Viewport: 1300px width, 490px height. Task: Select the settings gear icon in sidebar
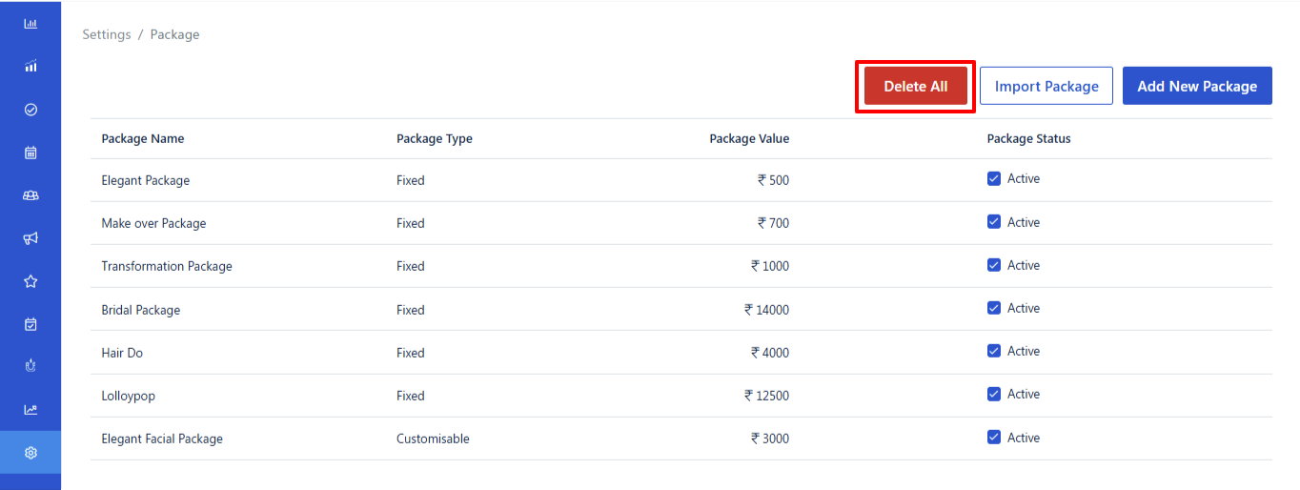click(x=30, y=453)
